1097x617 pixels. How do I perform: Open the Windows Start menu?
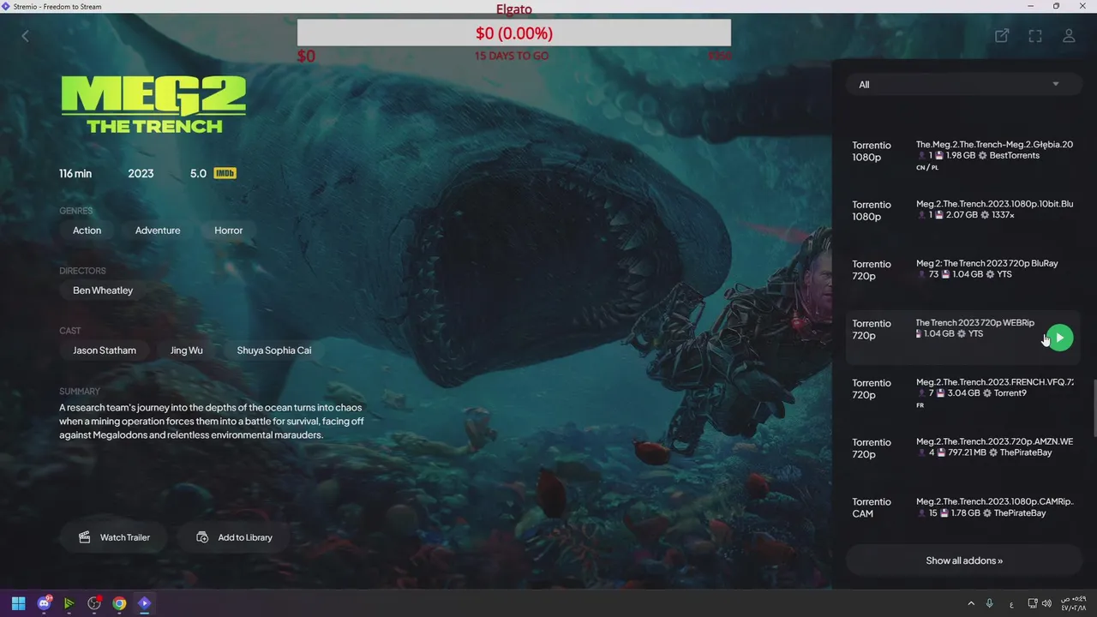[x=18, y=603]
